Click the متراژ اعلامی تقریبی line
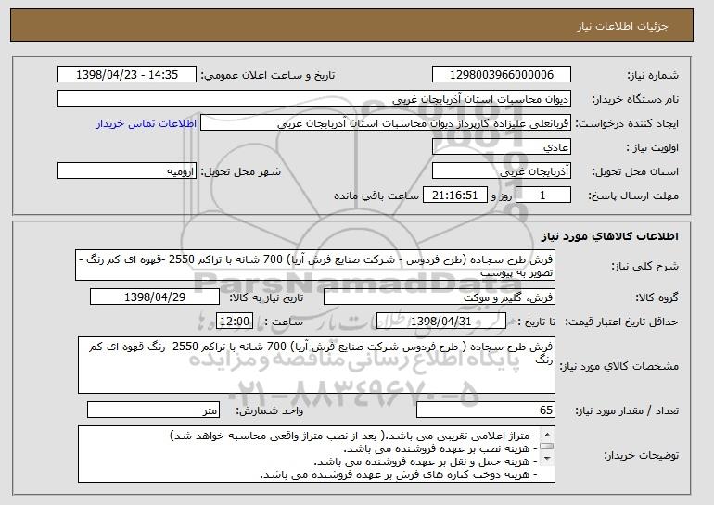 pyautogui.click(x=353, y=436)
